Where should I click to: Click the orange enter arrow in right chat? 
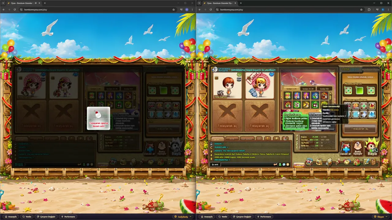(x=275, y=165)
